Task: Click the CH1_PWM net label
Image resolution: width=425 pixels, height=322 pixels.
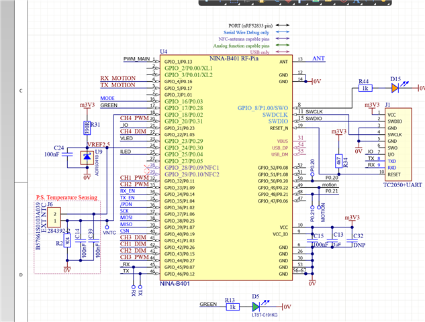Action: point(134,178)
